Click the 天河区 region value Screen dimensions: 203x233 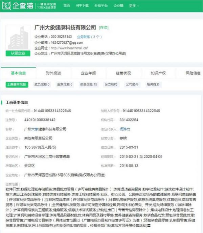[29, 166]
